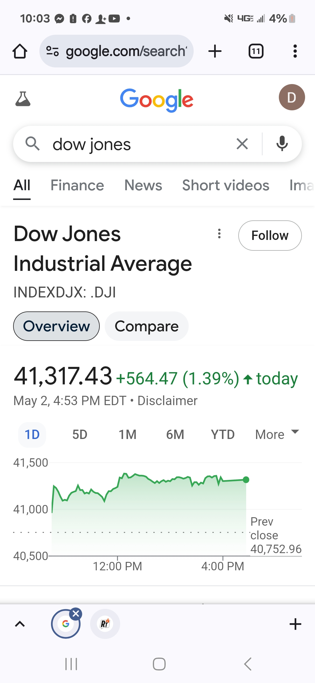
Task: Open the Disclaimer link
Action: click(167, 401)
